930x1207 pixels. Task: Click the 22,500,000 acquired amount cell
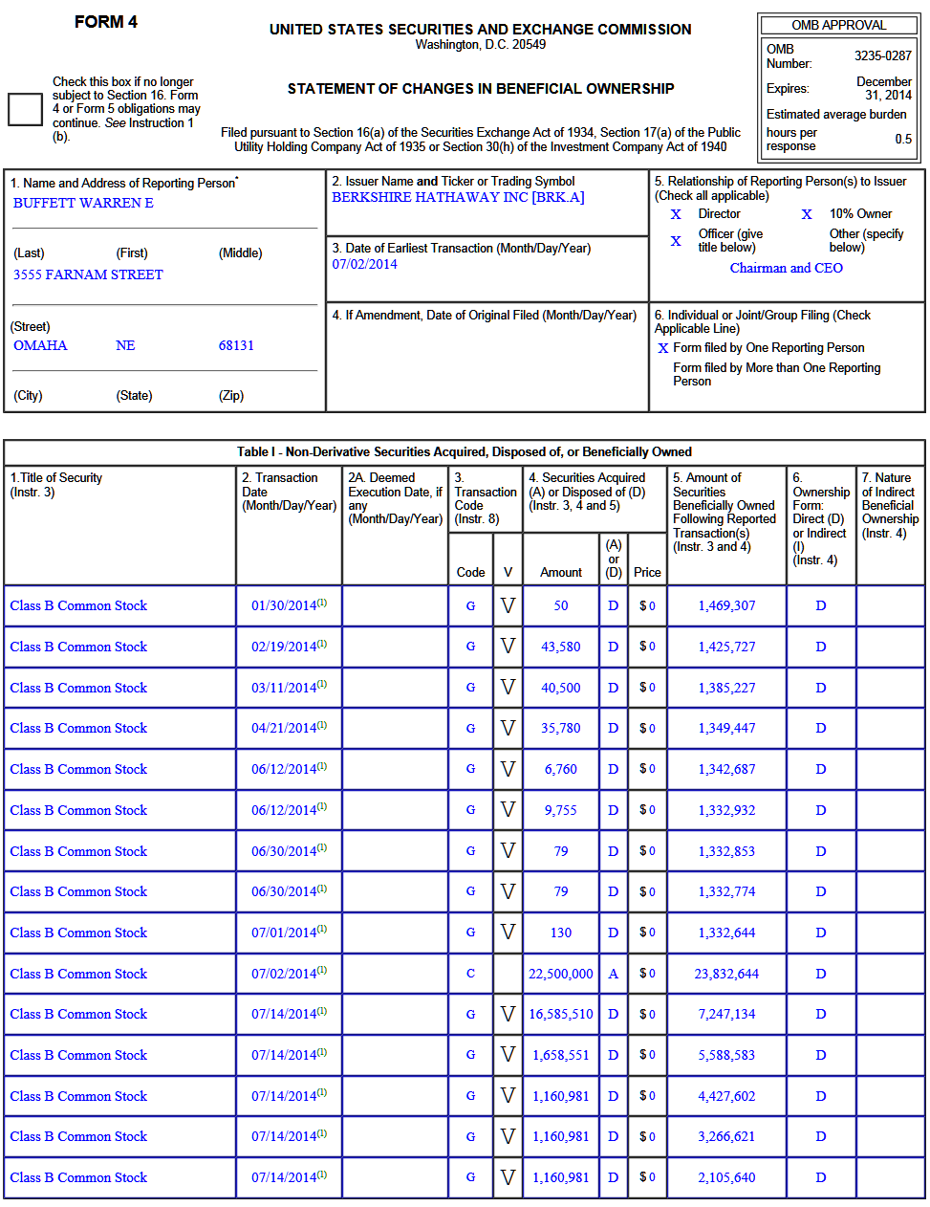(561, 974)
